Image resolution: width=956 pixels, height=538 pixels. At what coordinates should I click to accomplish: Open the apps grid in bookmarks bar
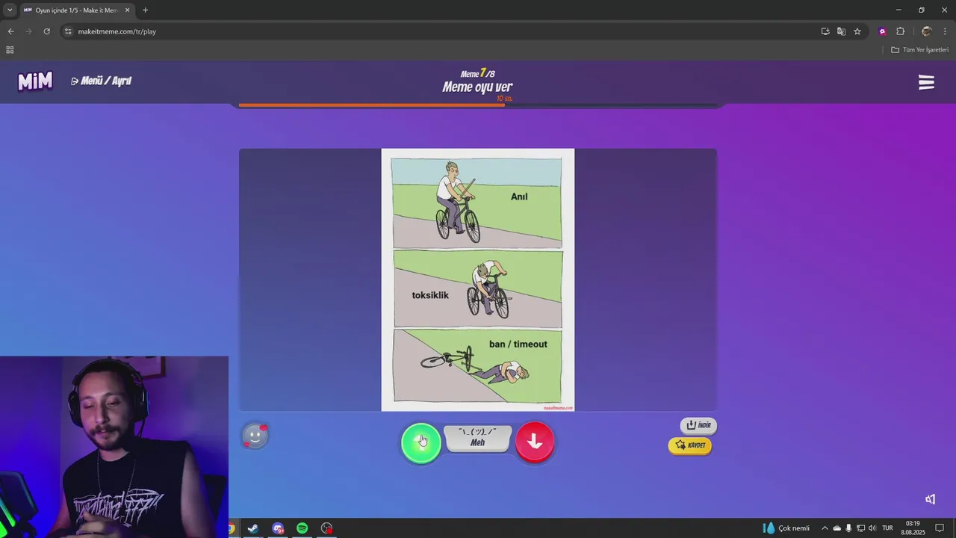tap(10, 50)
